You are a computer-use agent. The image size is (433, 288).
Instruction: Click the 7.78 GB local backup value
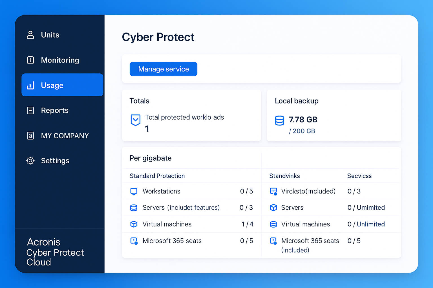pyautogui.click(x=303, y=120)
